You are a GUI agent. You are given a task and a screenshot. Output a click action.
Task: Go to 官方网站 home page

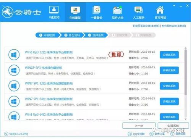(160, 13)
